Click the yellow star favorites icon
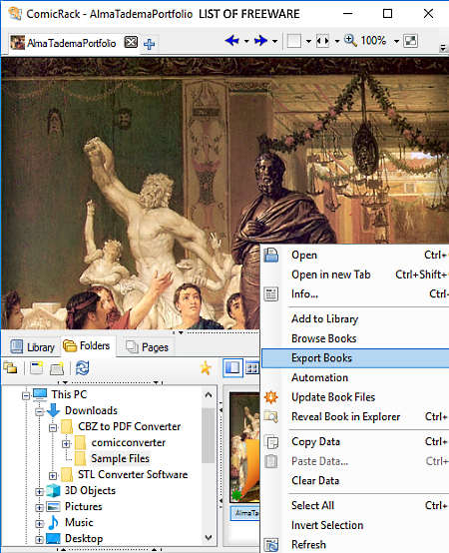Viewport: 449px width, 553px height. [206, 368]
